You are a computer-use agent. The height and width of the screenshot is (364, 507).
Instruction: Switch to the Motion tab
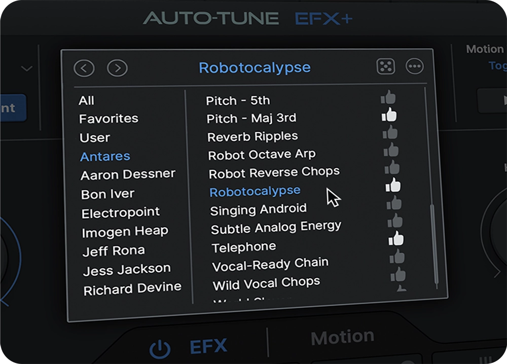point(342,336)
